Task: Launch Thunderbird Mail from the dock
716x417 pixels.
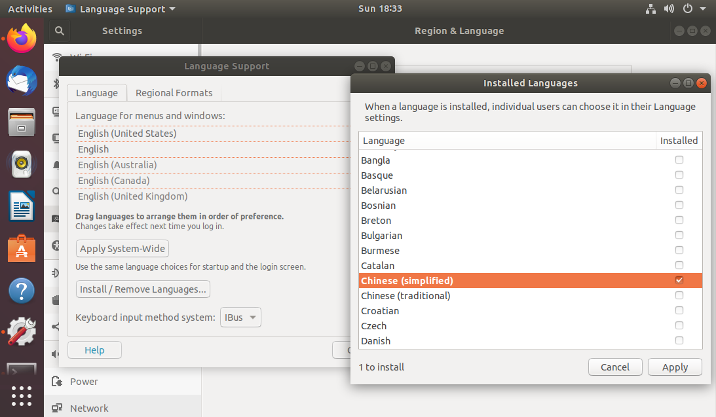Action: click(x=22, y=81)
